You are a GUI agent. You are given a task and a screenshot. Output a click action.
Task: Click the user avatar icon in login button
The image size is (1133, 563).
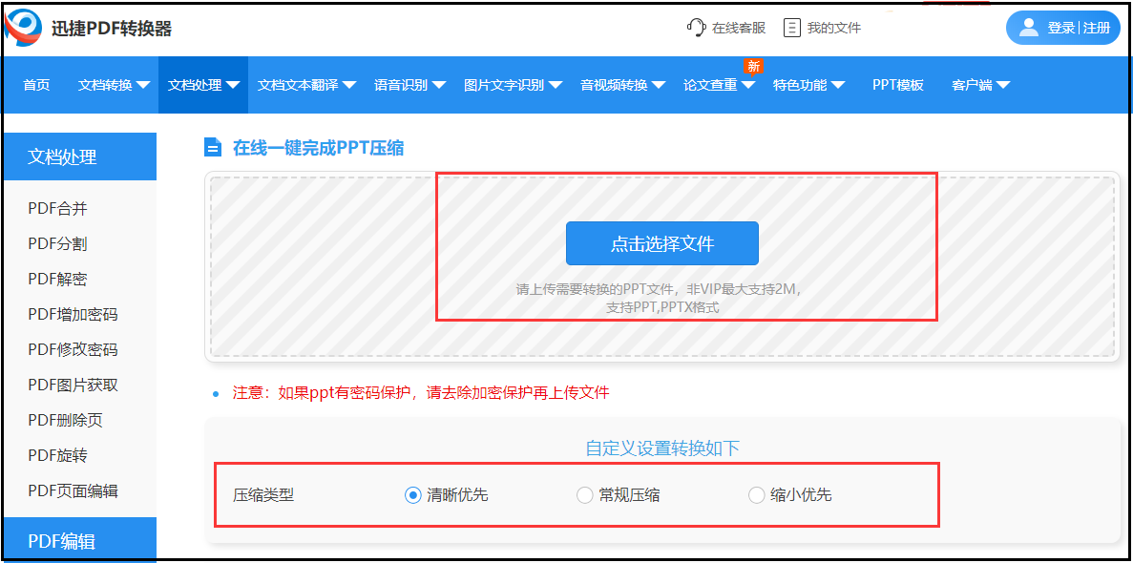(x=1029, y=28)
